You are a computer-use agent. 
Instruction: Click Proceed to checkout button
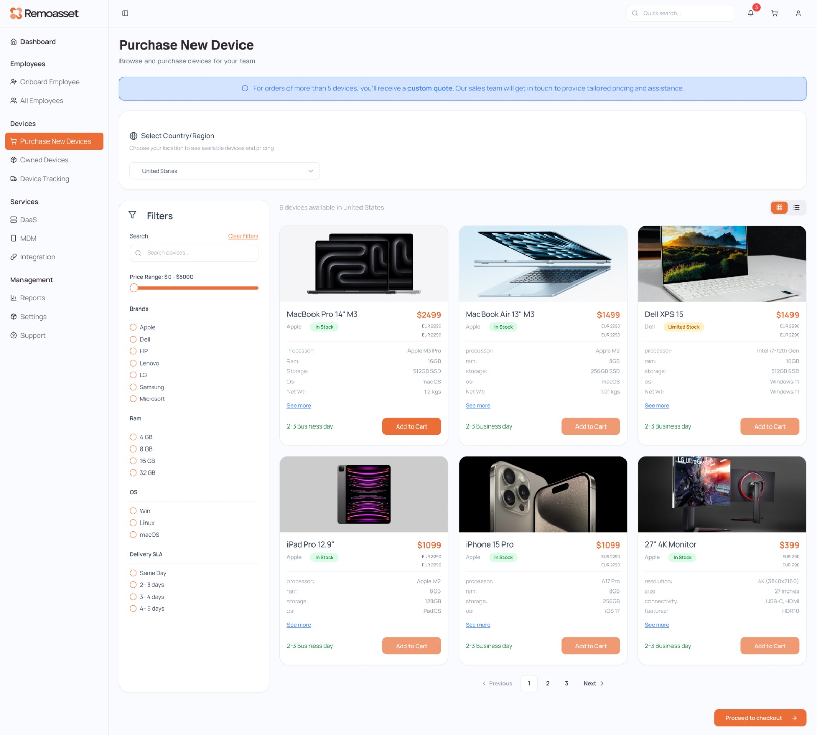[760, 718]
